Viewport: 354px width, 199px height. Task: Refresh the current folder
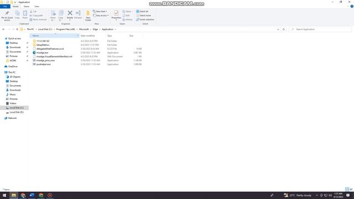click(x=284, y=29)
